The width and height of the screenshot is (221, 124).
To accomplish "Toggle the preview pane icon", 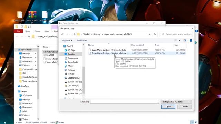I will click(185, 40).
